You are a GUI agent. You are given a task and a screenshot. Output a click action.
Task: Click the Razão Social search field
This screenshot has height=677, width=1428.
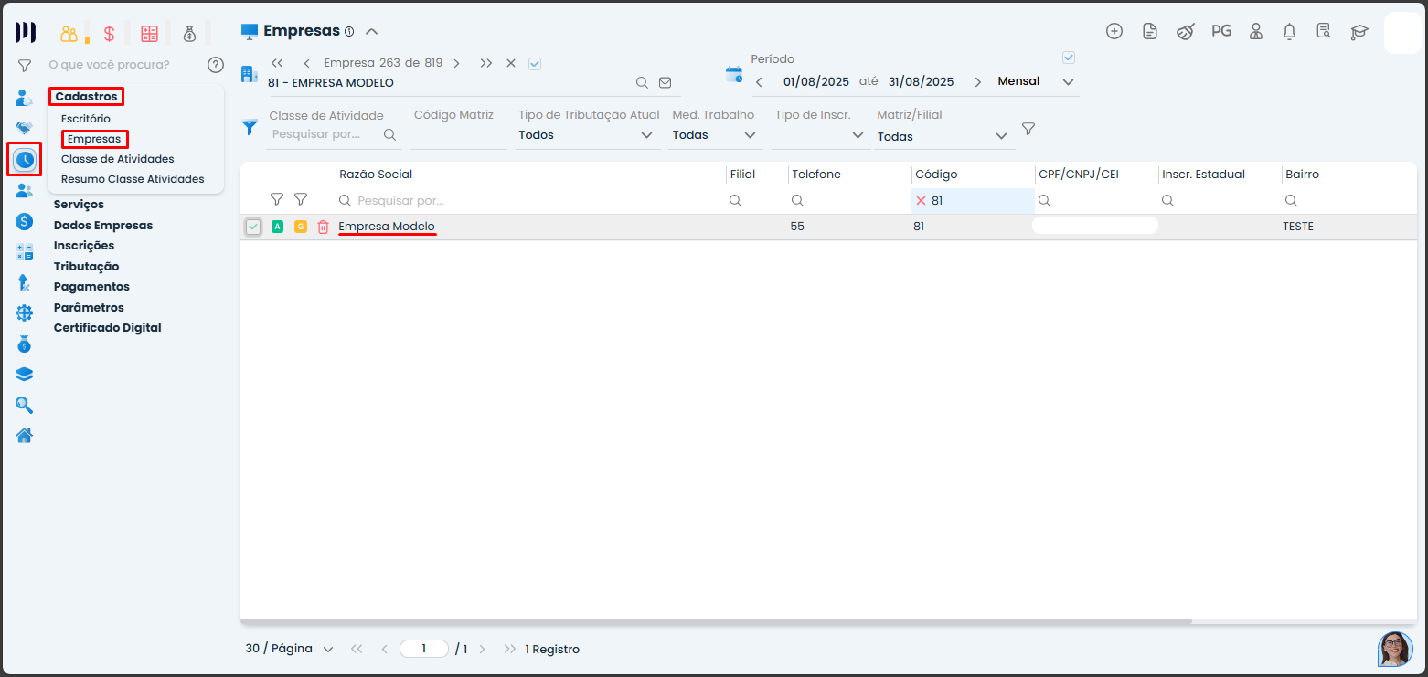(x=530, y=200)
